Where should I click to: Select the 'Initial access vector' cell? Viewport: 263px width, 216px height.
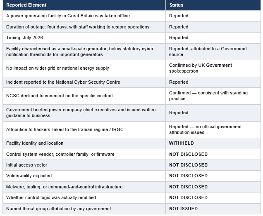tap(84, 165)
